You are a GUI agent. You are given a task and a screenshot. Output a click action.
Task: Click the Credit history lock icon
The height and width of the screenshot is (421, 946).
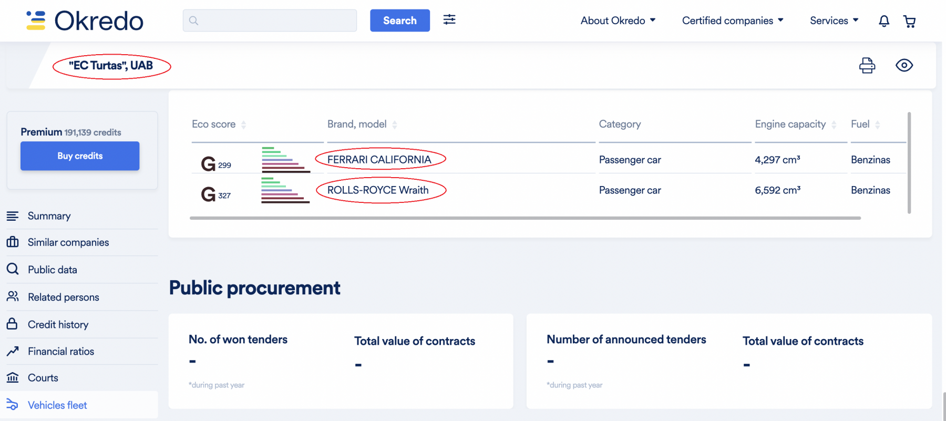pyautogui.click(x=12, y=324)
